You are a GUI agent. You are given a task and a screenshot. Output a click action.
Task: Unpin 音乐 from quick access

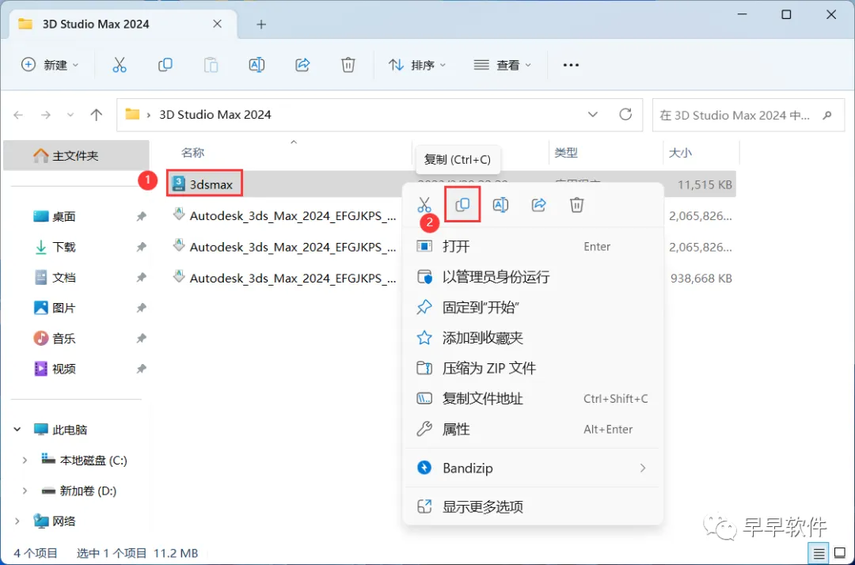(141, 339)
